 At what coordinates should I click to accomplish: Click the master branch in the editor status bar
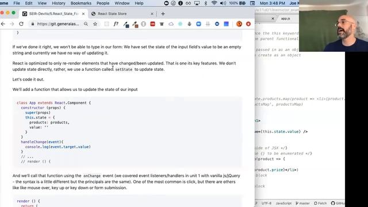[x=303, y=203]
